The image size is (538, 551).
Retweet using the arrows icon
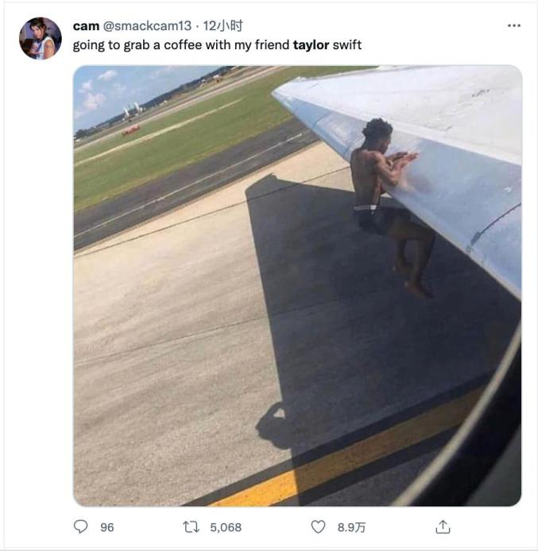tap(190, 526)
